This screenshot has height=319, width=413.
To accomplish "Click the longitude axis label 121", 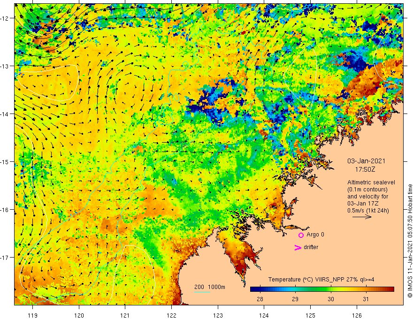I will 125,315.
